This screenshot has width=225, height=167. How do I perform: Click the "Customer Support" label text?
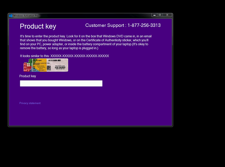coord(105,25)
